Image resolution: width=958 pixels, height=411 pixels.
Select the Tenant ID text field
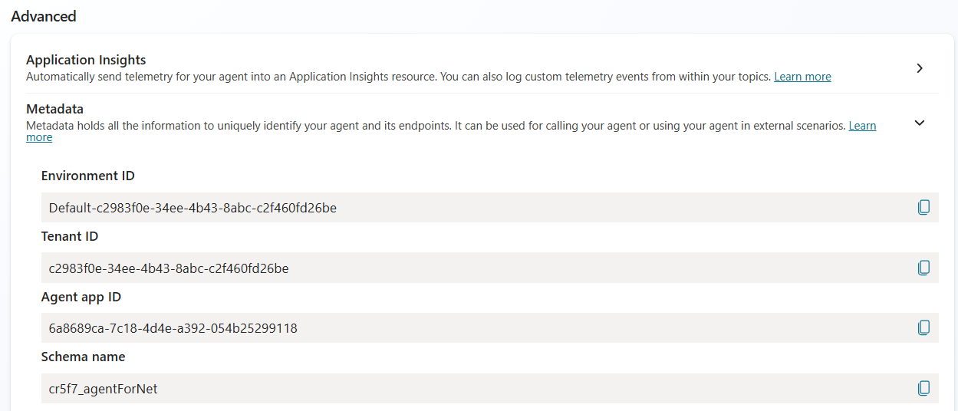tap(489, 268)
